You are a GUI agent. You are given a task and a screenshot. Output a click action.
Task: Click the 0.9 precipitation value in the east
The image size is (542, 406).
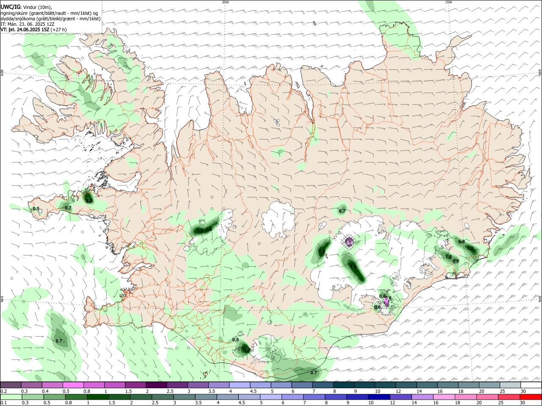(456, 261)
